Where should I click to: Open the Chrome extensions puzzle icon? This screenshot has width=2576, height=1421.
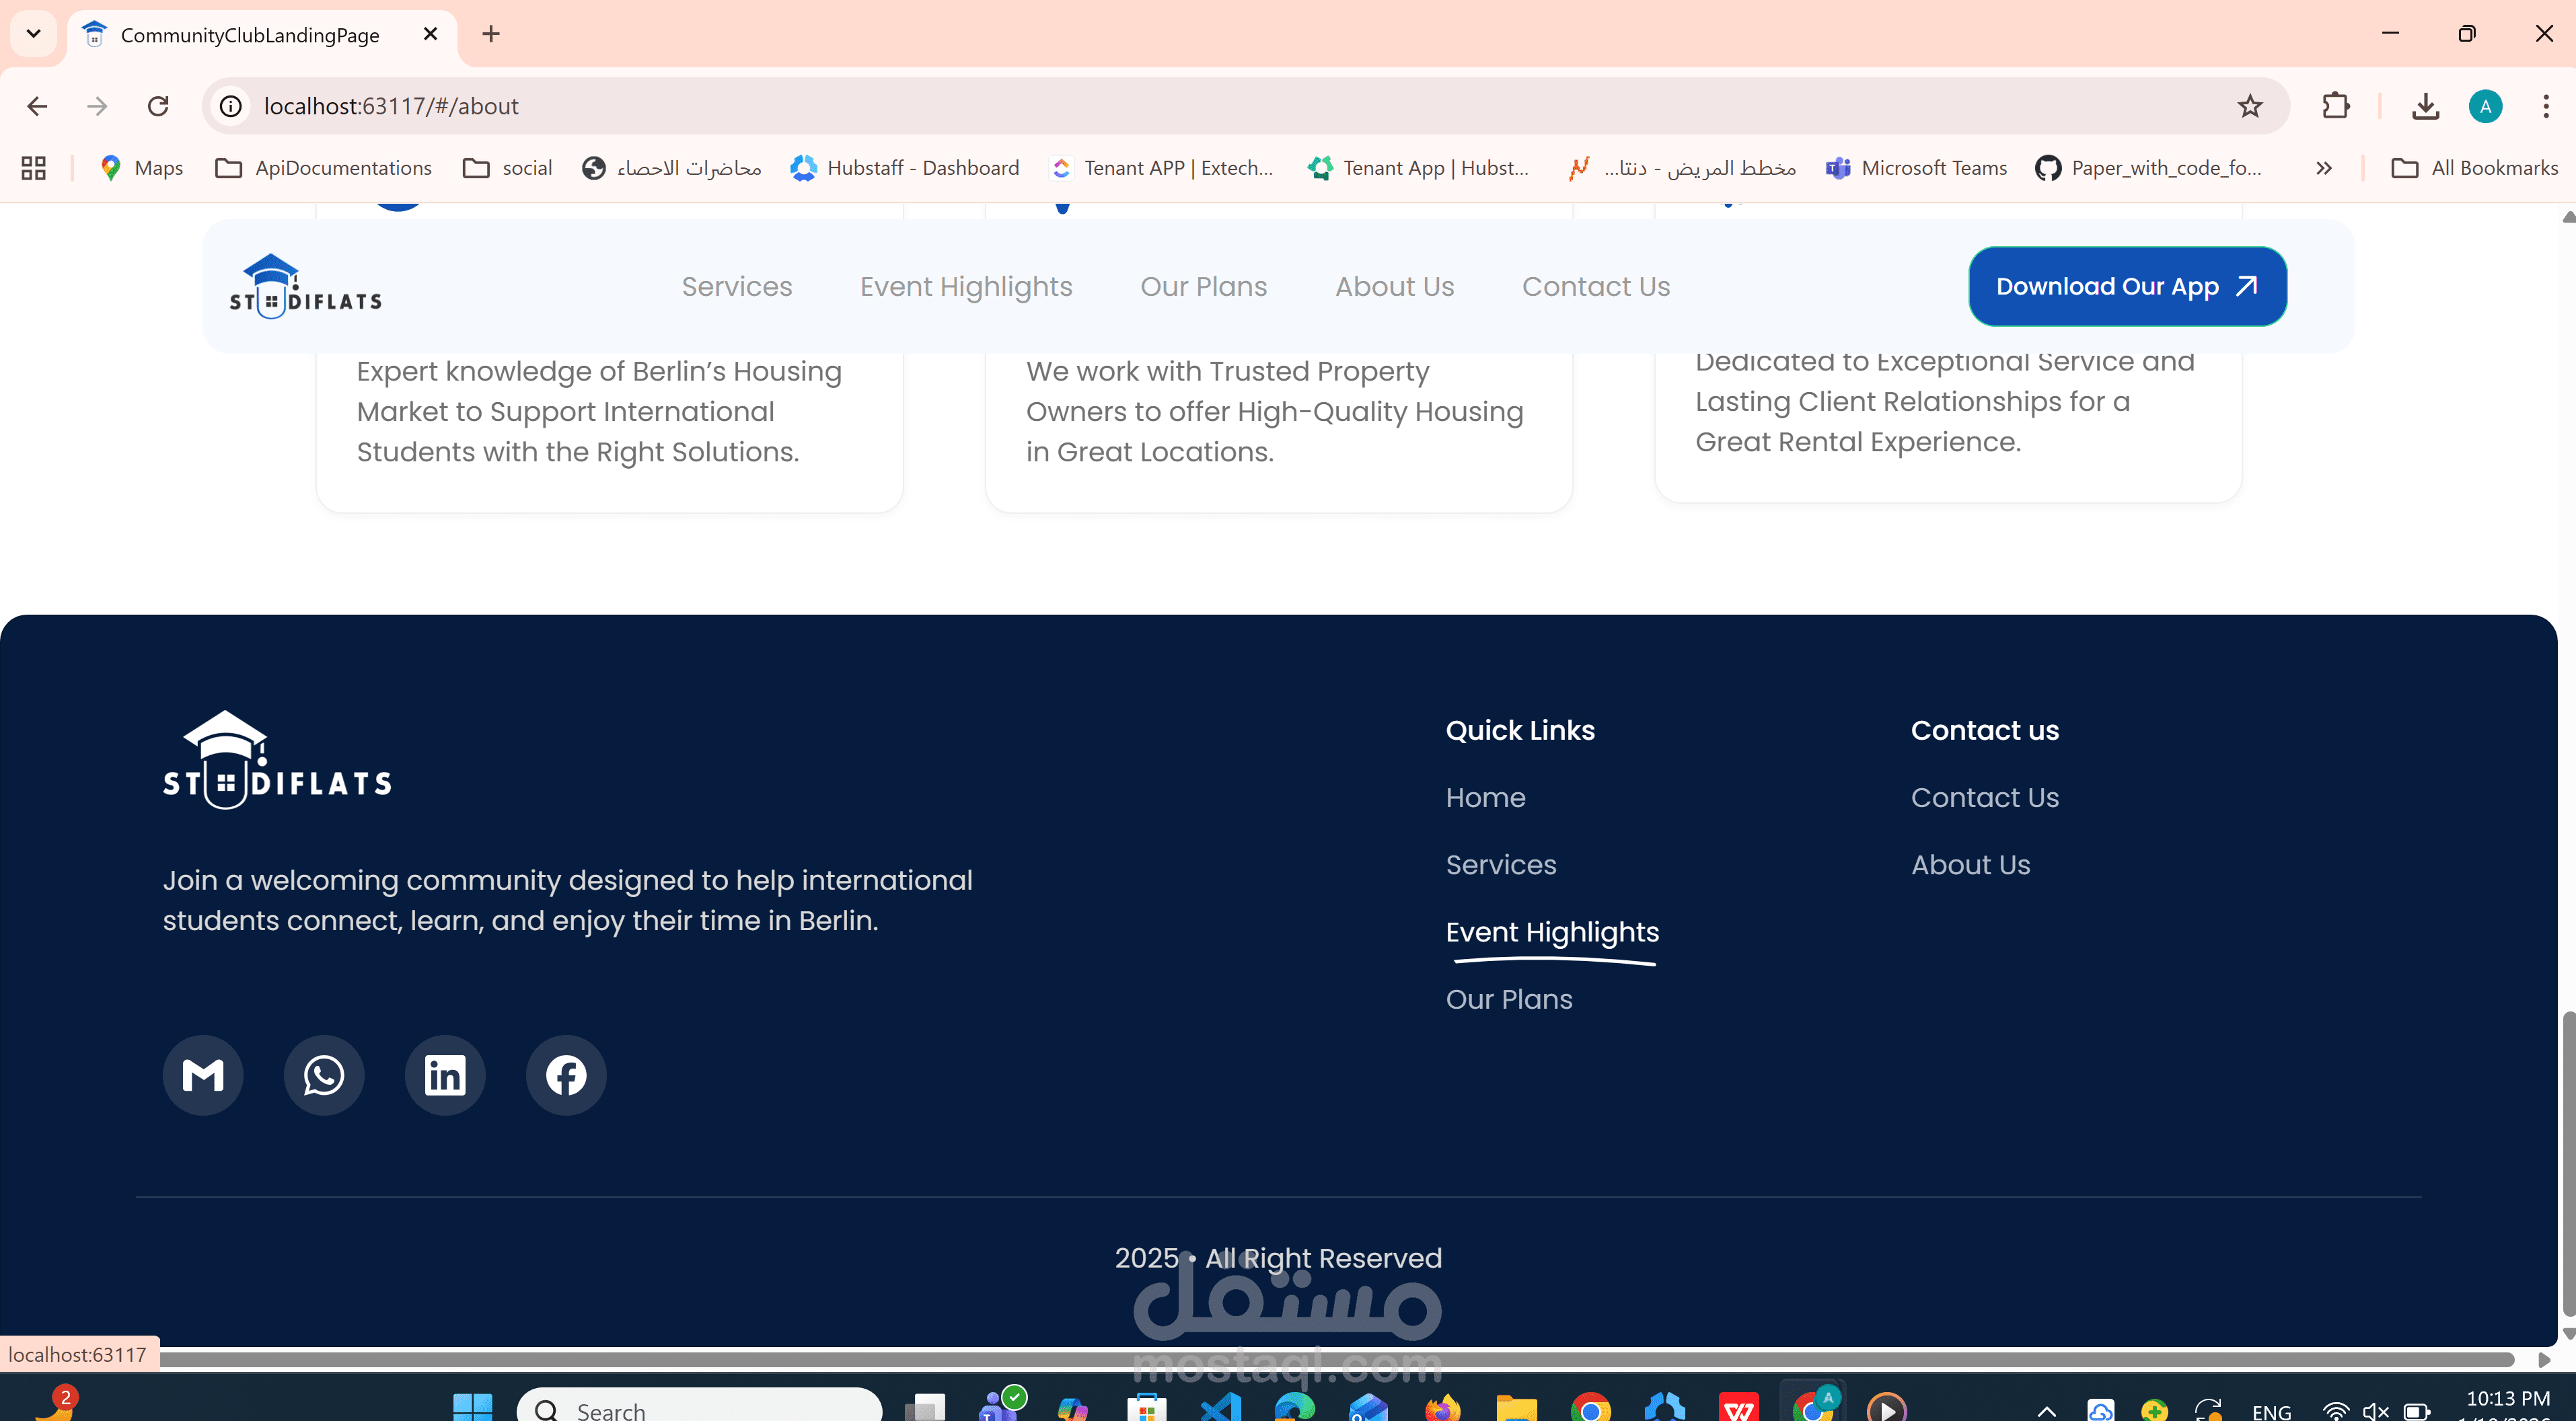[x=2336, y=106]
